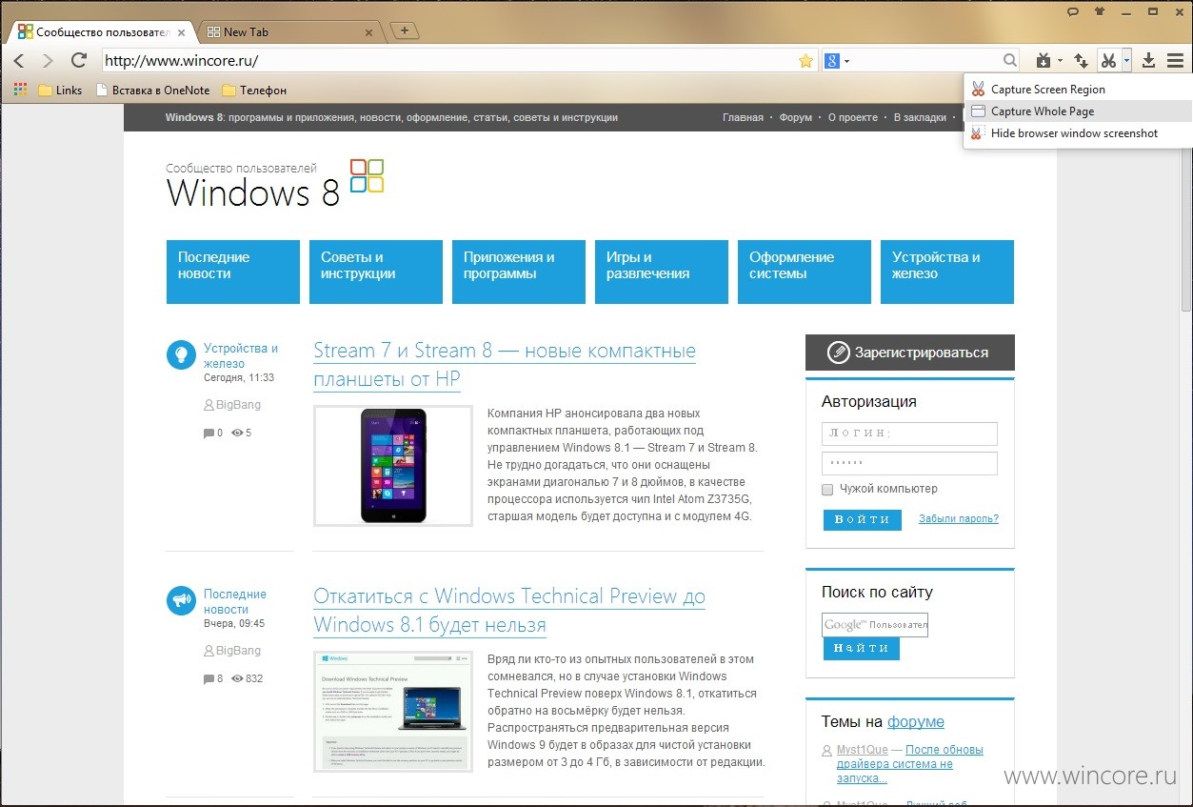Image resolution: width=1193 pixels, height=807 pixels.
Task: Open the форуме link in Темы heading
Action: pos(916,722)
